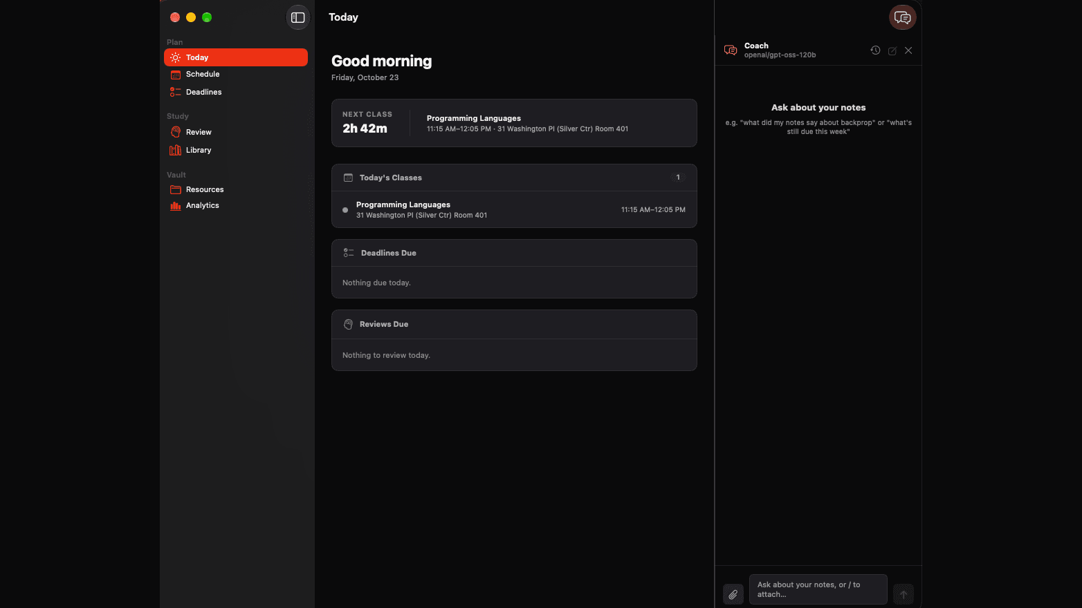This screenshot has height=608, width=1082.
Task: Click the Today sun icon
Action: [x=176, y=57]
